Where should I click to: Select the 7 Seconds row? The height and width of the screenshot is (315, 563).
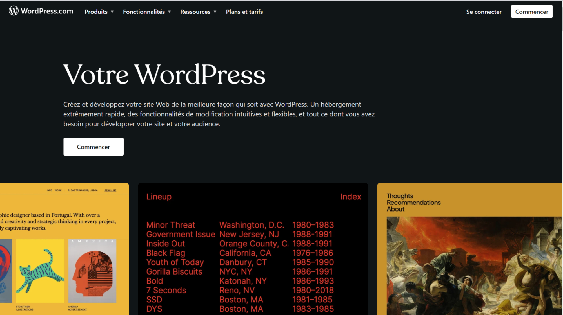(240, 290)
